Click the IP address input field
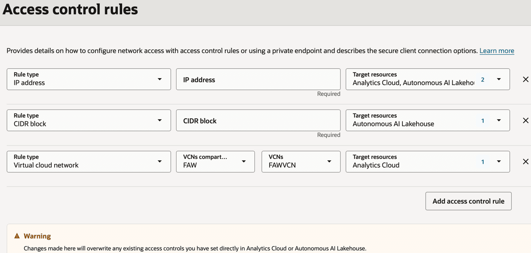The width and height of the screenshot is (531, 253). (258, 79)
